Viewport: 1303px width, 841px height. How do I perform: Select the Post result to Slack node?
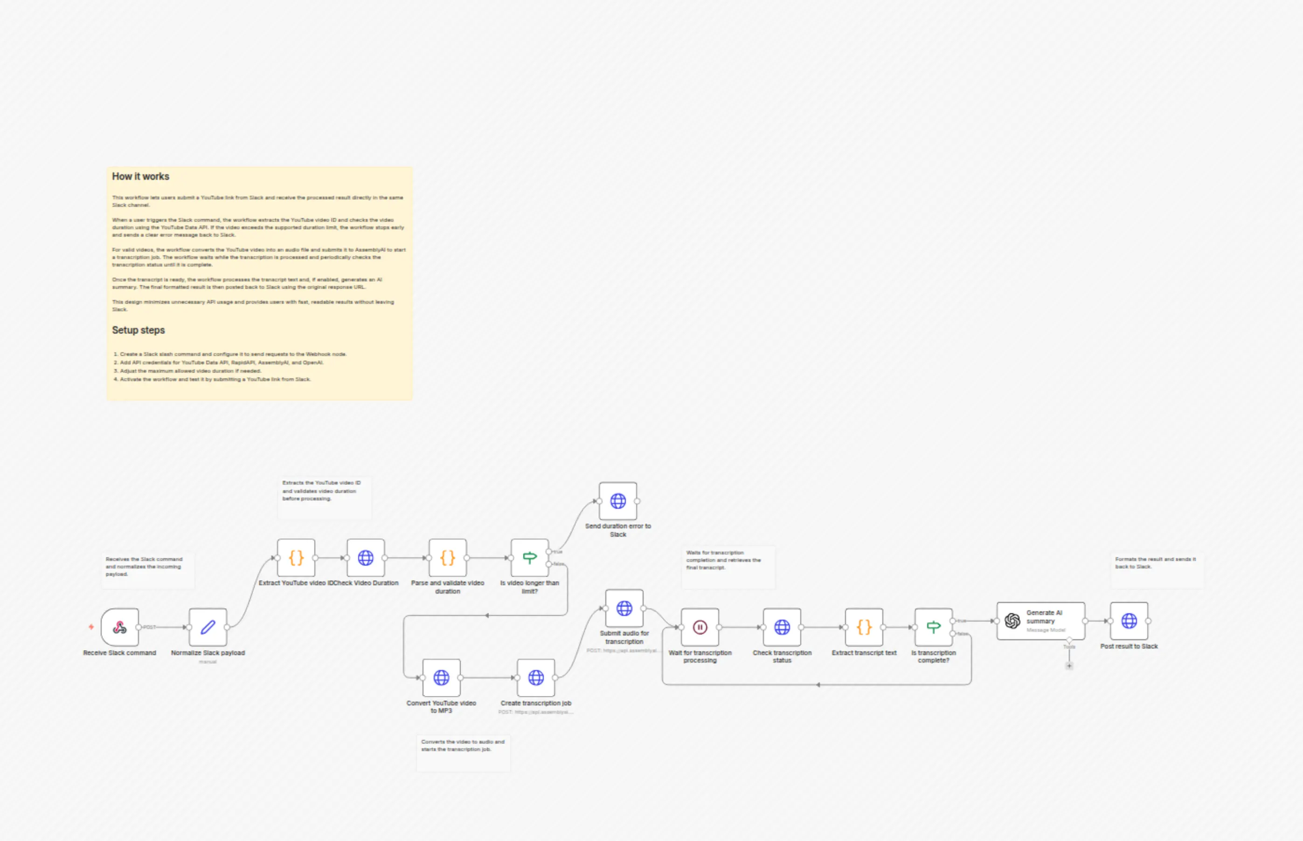(x=1129, y=621)
